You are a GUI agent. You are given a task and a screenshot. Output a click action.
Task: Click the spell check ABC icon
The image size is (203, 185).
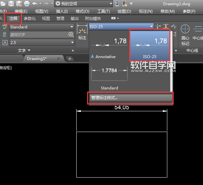pos(5,27)
